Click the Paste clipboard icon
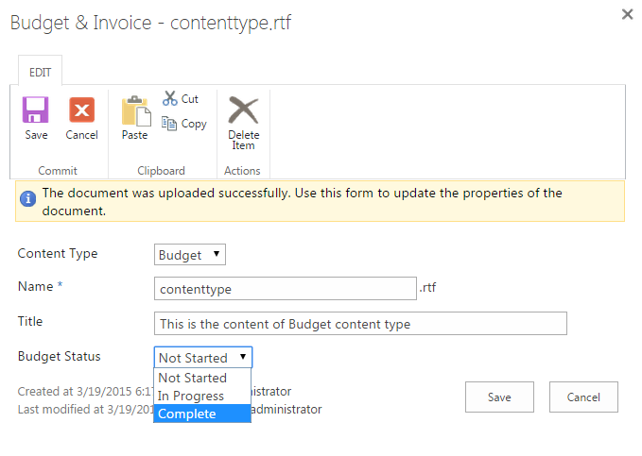Viewport: 642px width, 456px height. tap(135, 111)
